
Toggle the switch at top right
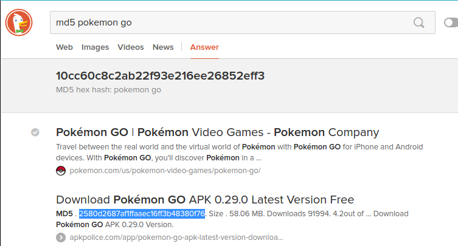click(x=451, y=22)
